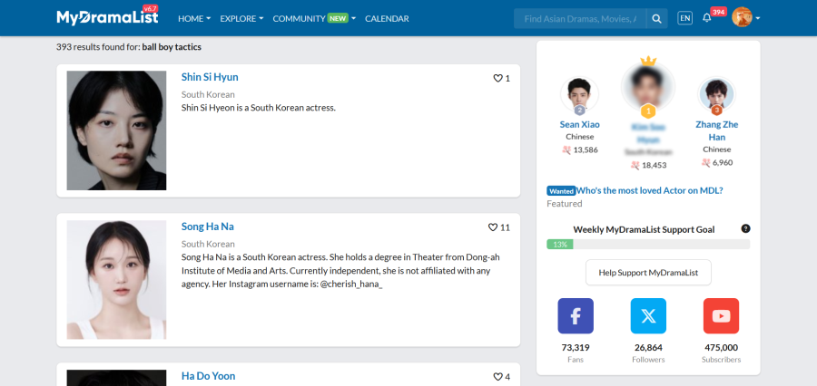Open Zhang Zhe Han avatar in ranking
Viewport: 817px width, 386px height.
pyautogui.click(x=716, y=94)
